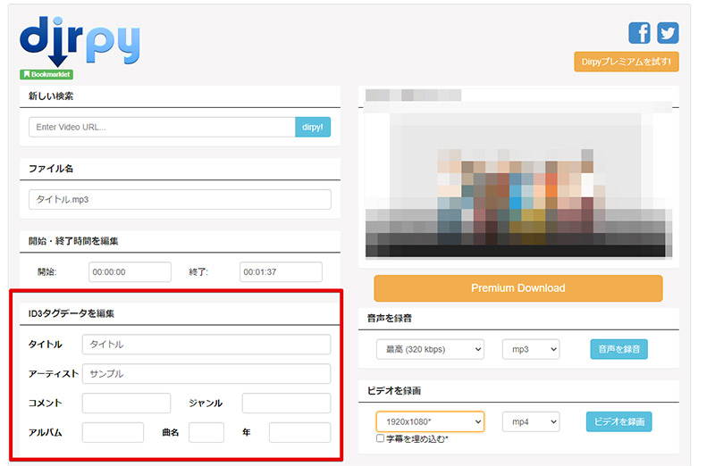Image resolution: width=715 pixels, height=466 pixels.
Task: Edit the アーティスト field
Action: point(206,373)
